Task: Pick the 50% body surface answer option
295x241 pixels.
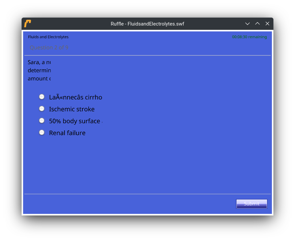Action: (42, 121)
